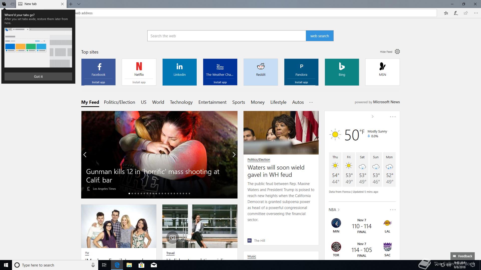Image resolution: width=481 pixels, height=270 pixels.
Task: Expand weather card with the arrow chevron
Action: tap(373, 116)
